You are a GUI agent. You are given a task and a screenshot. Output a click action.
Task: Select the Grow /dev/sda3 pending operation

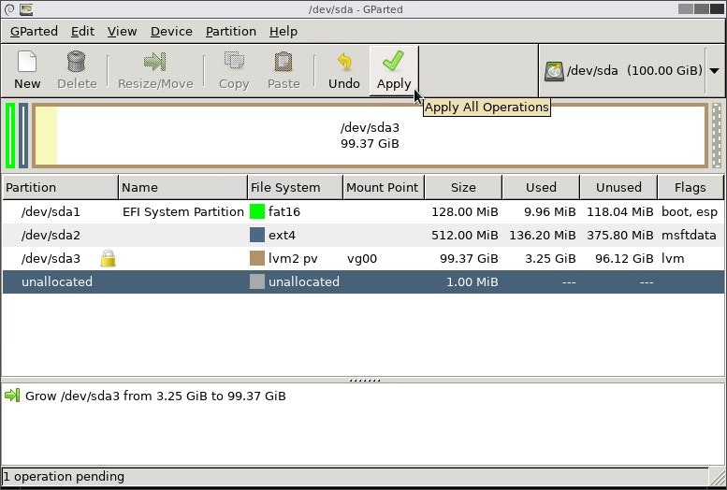155,396
